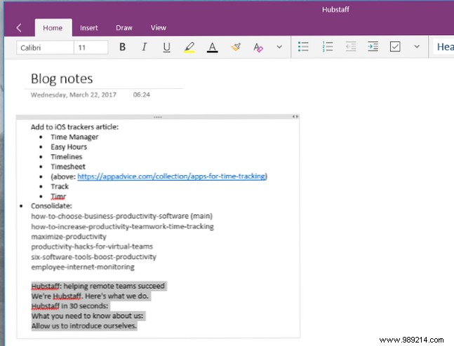Screen dimensions: 454x346
Task: Click the 'Timesheet' bullet item
Action: 68,167
